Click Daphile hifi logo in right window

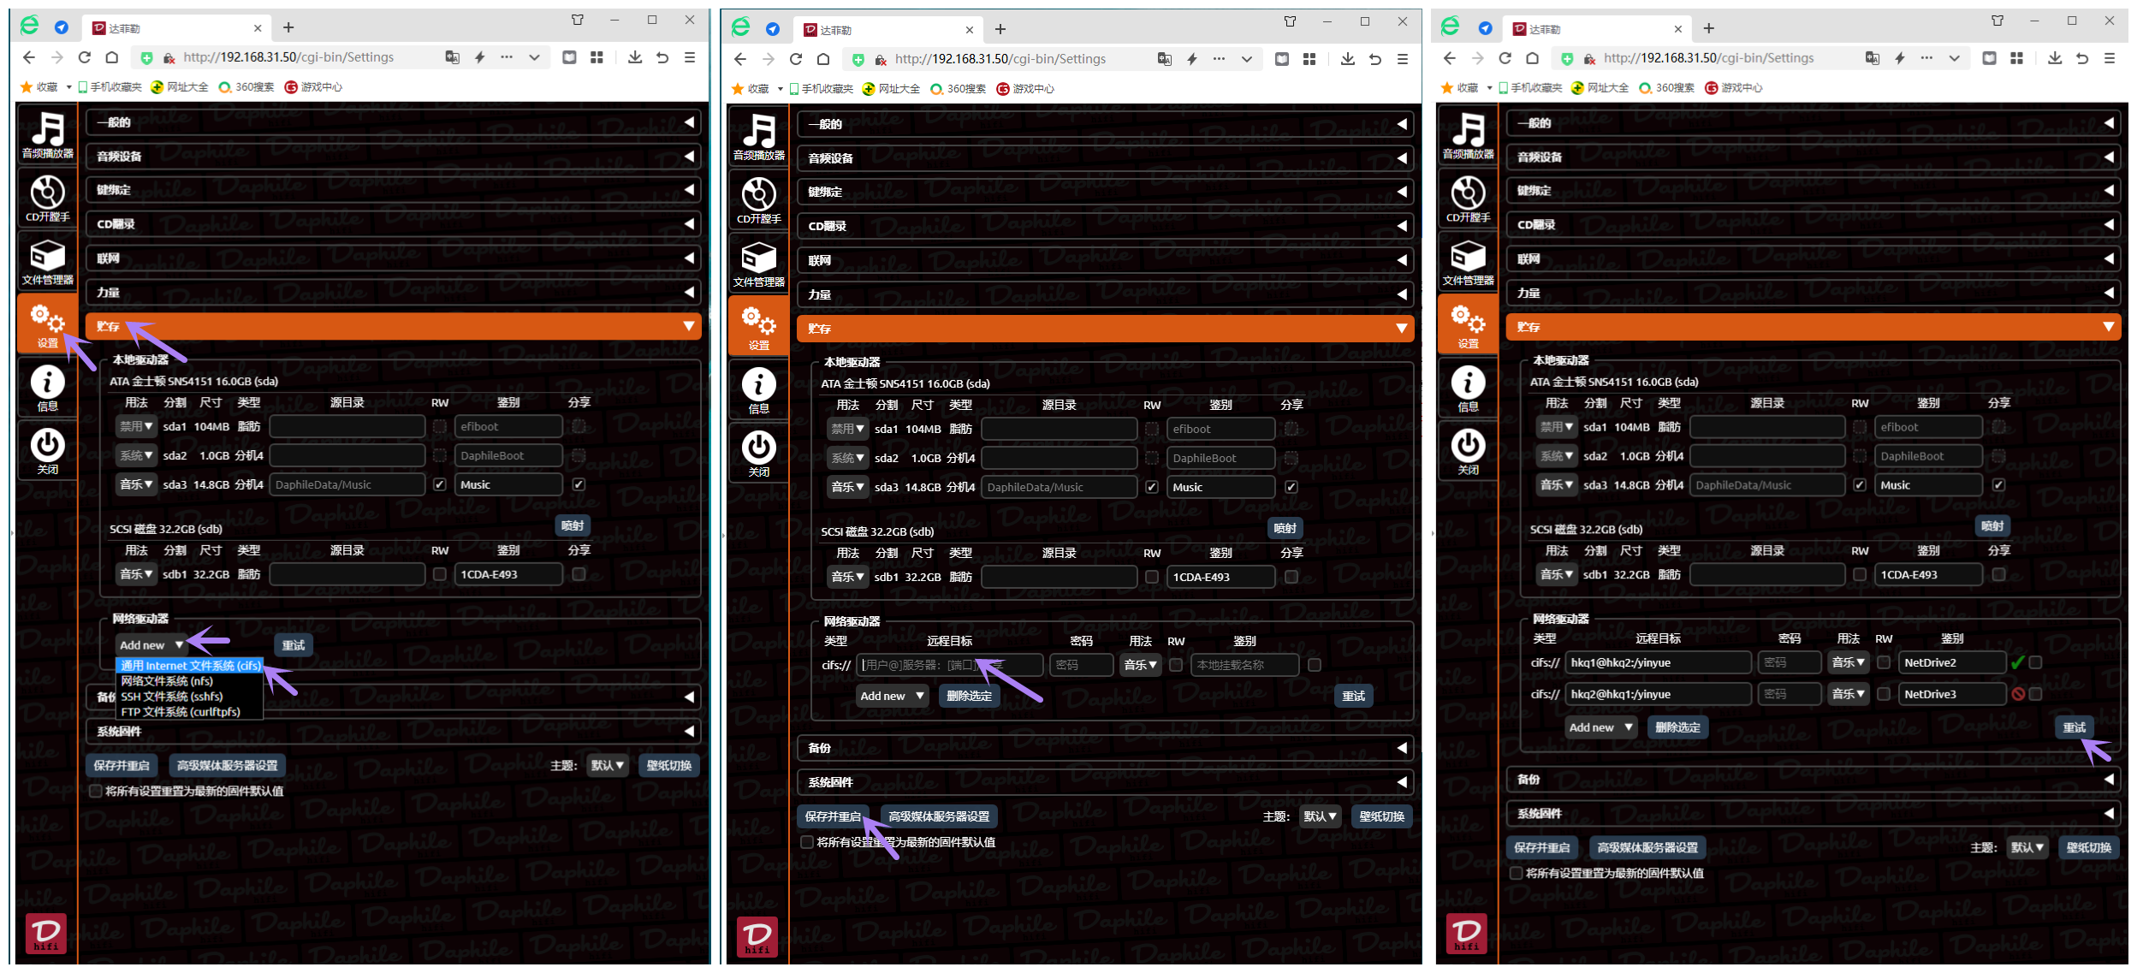point(1466,933)
